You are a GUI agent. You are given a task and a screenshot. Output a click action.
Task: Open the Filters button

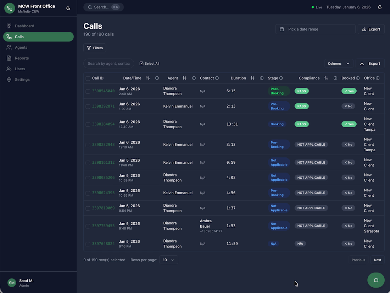[95, 48]
